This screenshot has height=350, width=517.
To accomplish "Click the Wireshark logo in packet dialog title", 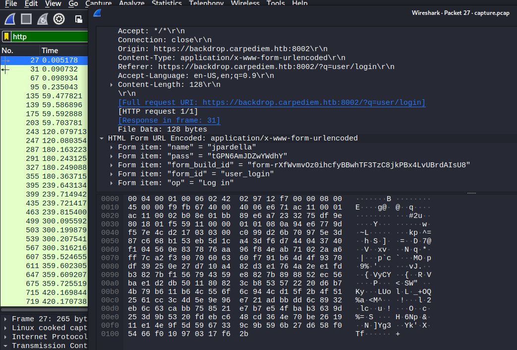I will pos(97,13).
